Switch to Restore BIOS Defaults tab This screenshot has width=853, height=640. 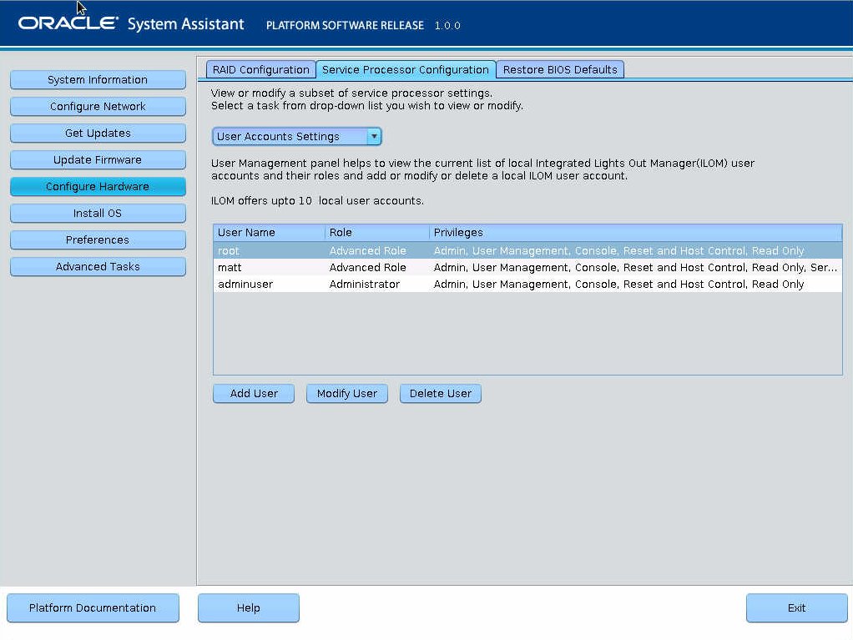(x=560, y=69)
